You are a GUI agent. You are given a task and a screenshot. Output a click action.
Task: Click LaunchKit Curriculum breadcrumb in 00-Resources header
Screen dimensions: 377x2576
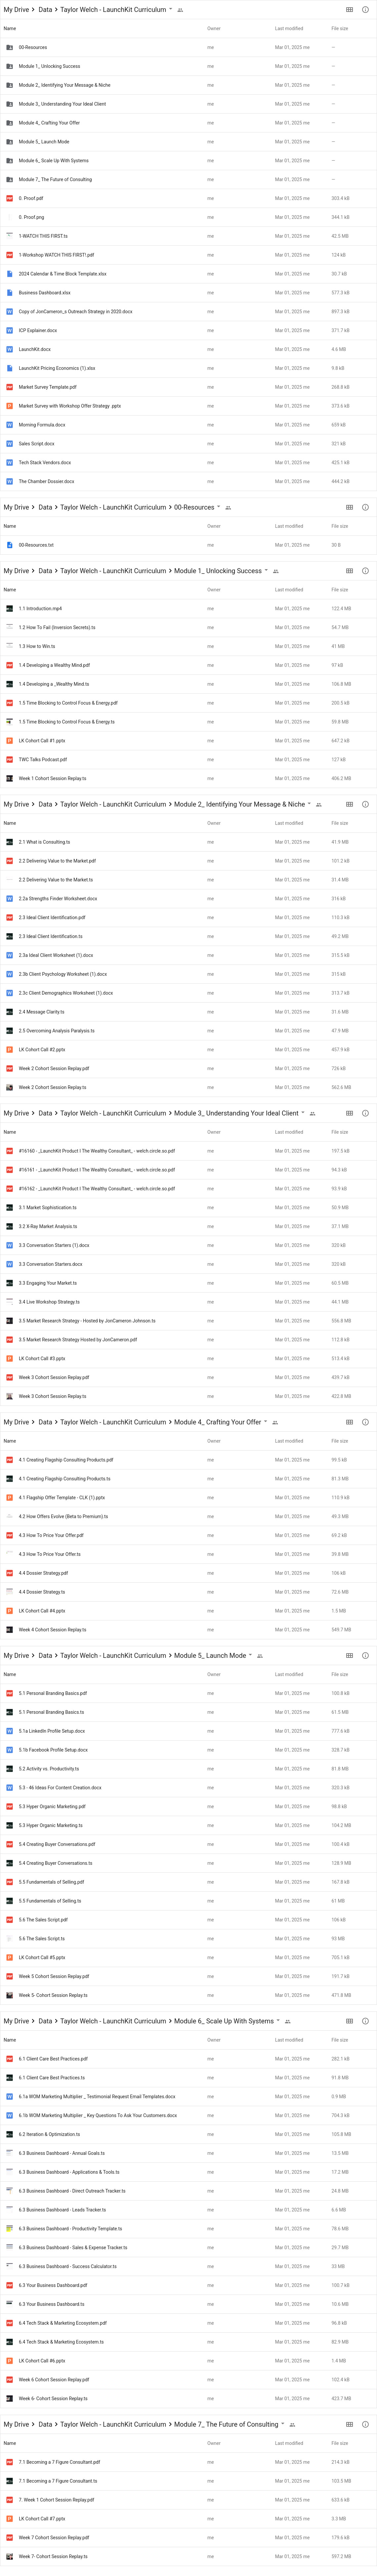tap(113, 507)
